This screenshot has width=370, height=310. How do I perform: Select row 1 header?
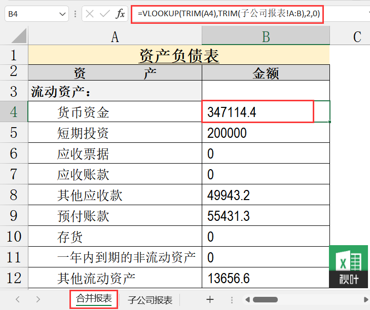click(x=14, y=55)
